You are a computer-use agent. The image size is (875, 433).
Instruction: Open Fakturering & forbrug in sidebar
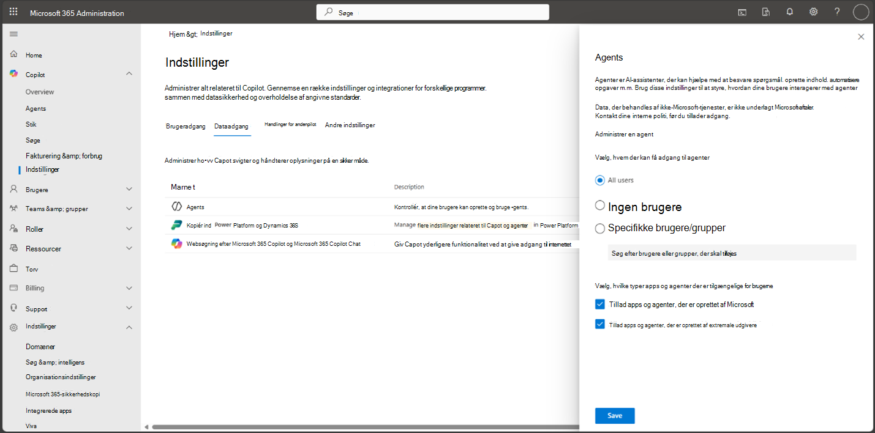point(64,156)
